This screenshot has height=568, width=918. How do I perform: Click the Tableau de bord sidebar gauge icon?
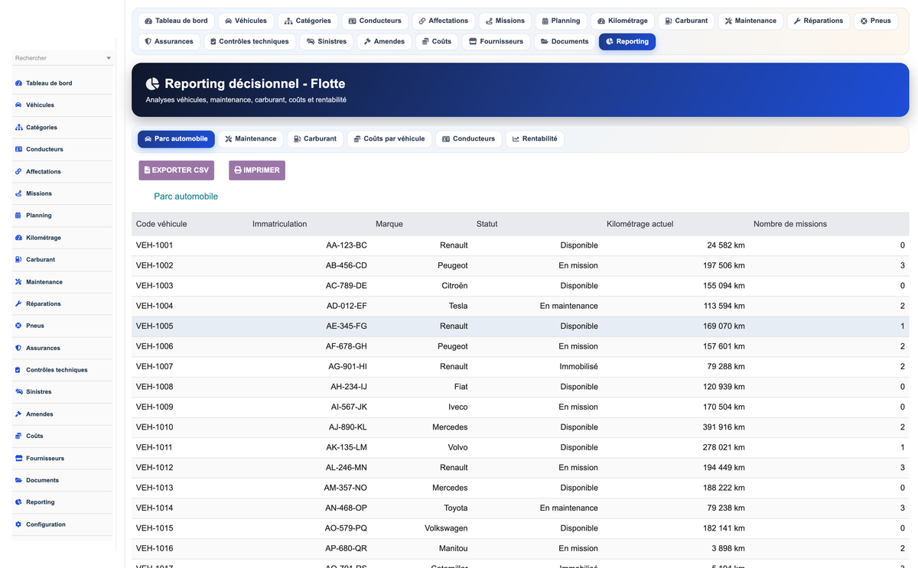coord(18,83)
